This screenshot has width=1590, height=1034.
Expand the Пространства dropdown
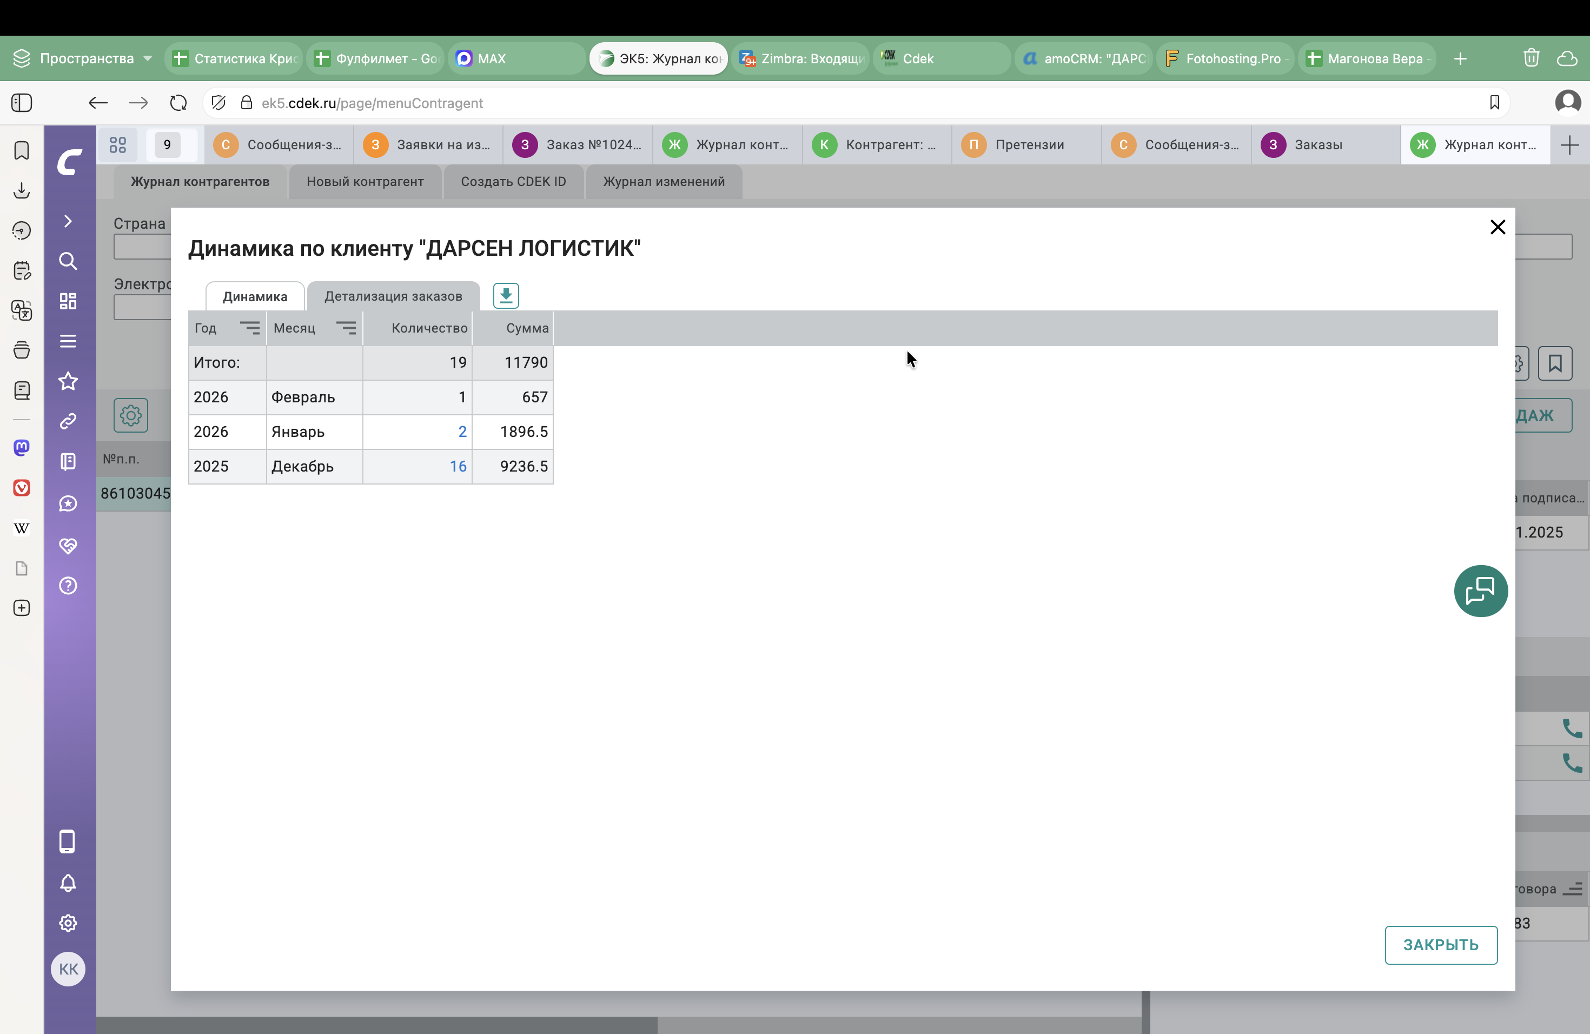(x=148, y=59)
